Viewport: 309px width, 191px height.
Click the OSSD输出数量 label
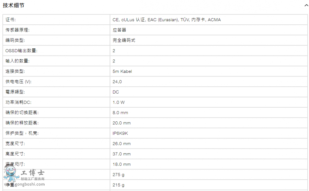(x=21, y=51)
